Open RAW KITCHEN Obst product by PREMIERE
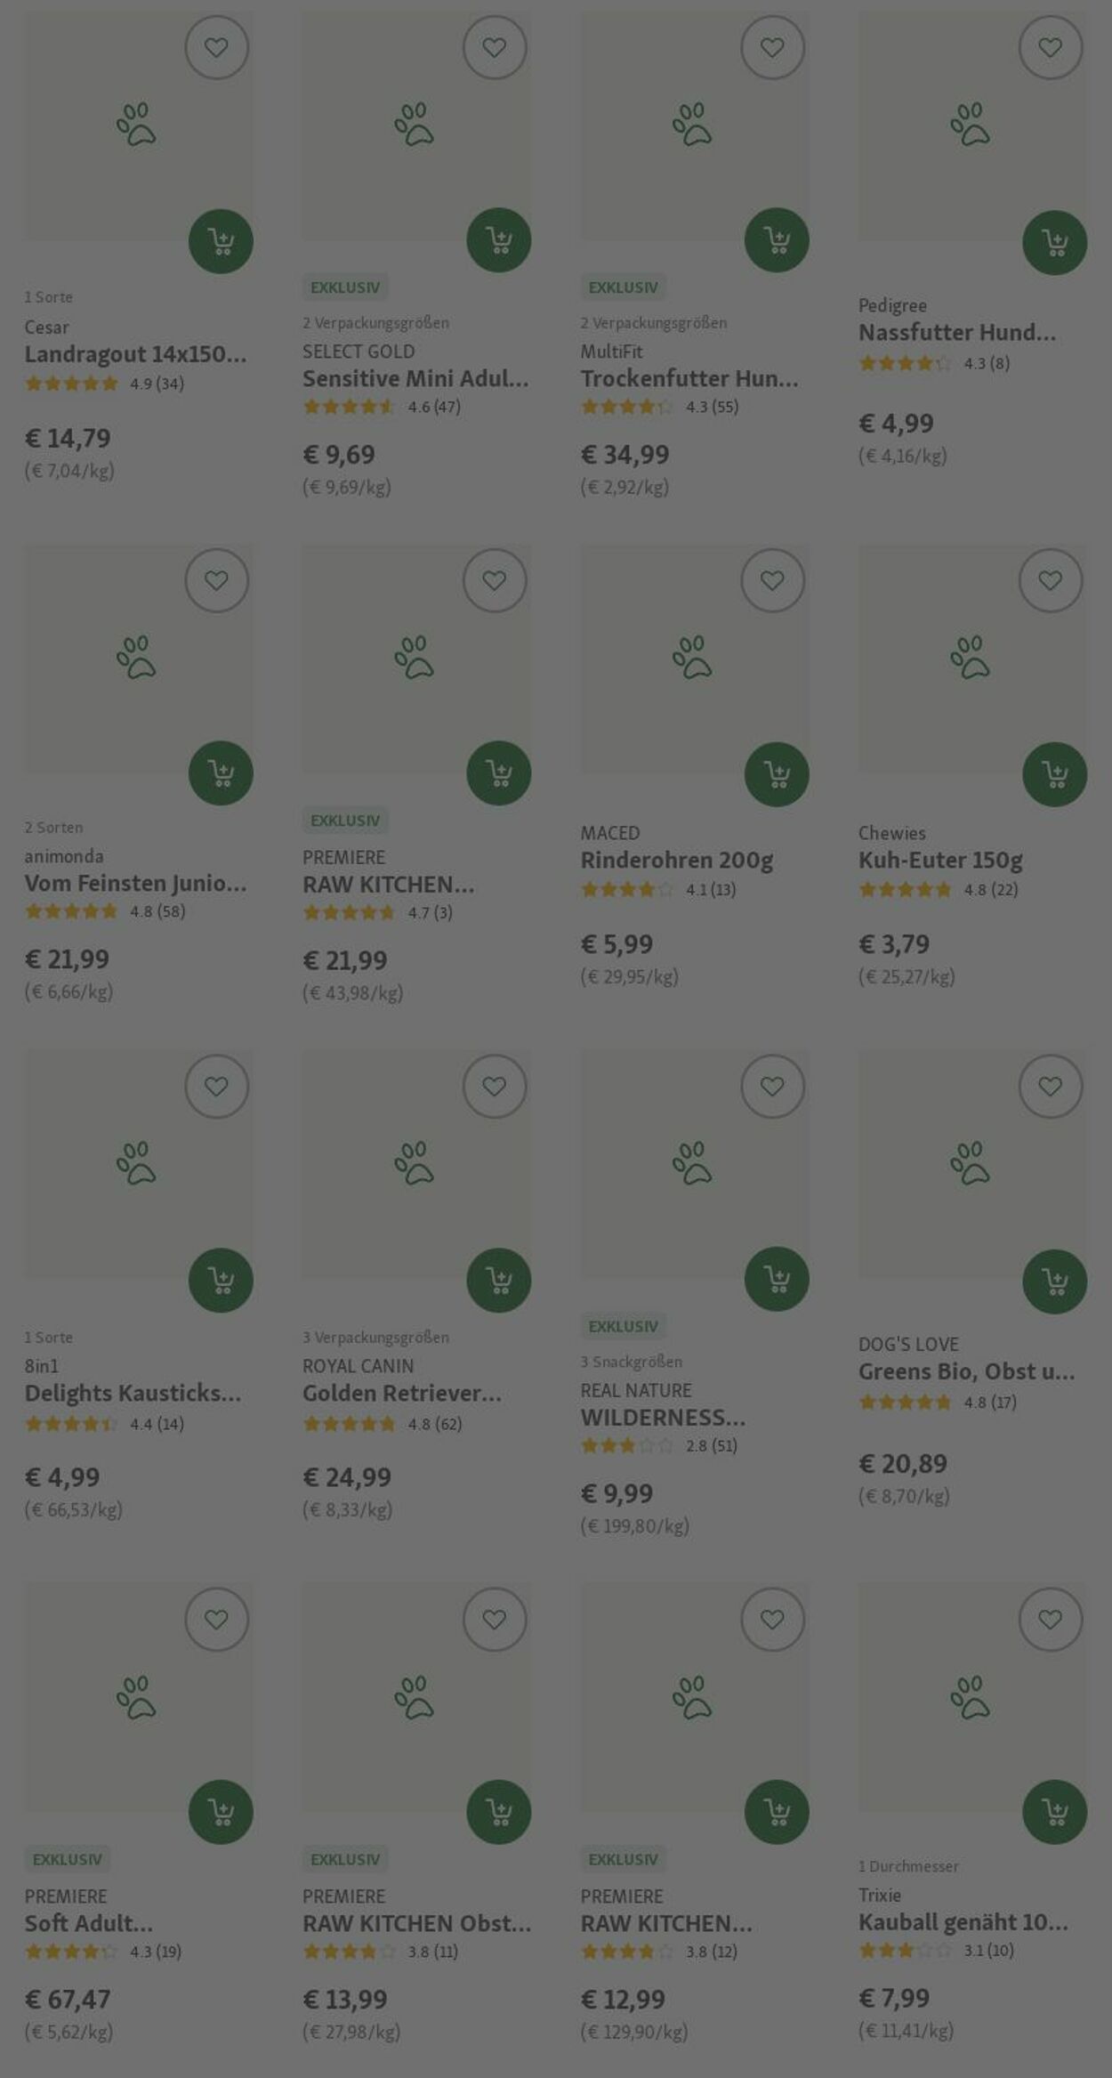The width and height of the screenshot is (1112, 2078). click(417, 1923)
